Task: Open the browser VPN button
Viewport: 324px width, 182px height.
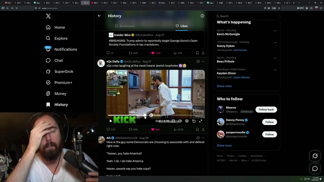Action: click(300, 8)
